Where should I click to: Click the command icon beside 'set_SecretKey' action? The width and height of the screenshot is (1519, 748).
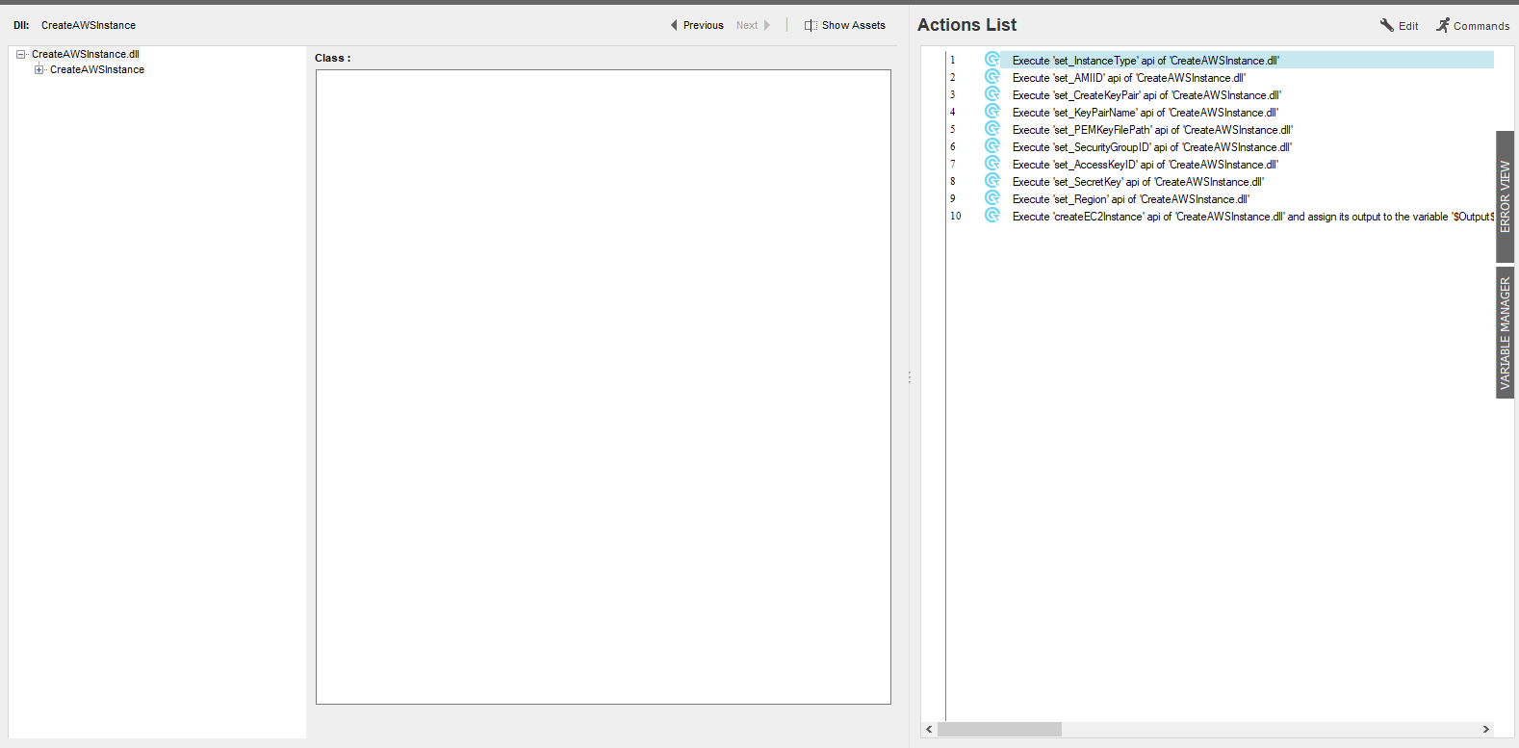point(992,181)
